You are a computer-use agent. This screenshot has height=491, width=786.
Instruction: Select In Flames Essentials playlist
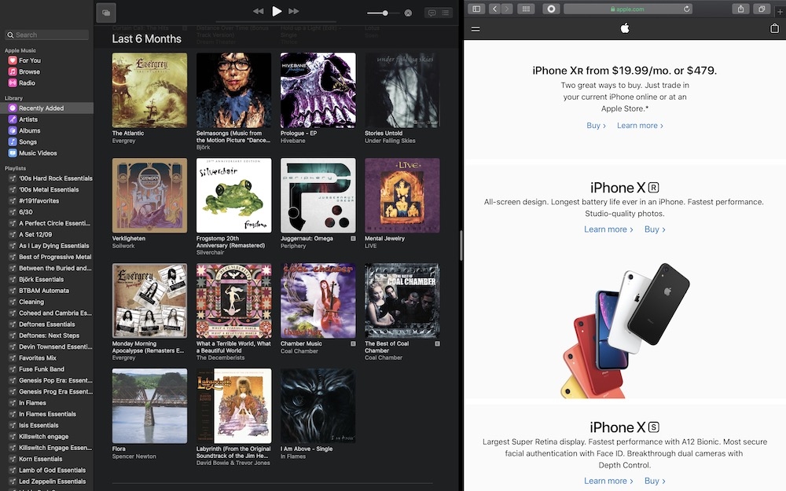pos(46,414)
